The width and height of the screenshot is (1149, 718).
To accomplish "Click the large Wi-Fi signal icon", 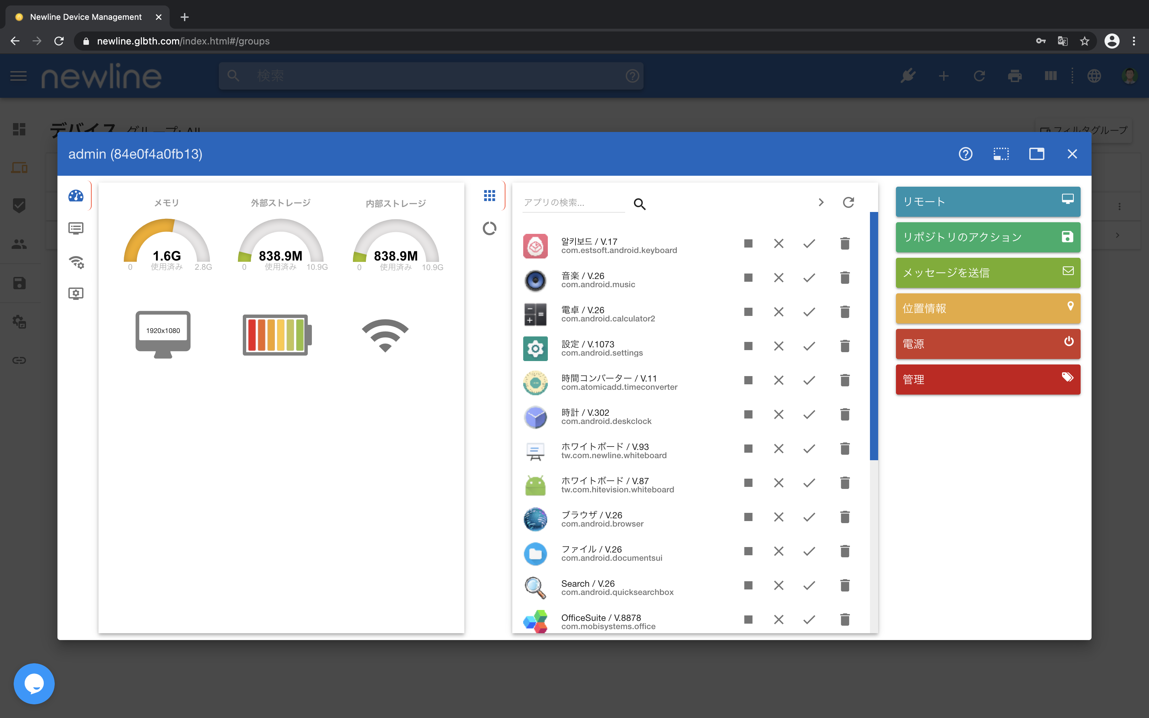I will 385,335.
